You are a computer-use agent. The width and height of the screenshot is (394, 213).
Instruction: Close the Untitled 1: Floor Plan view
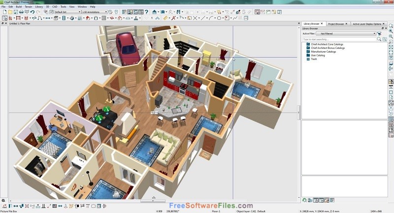point(299,23)
